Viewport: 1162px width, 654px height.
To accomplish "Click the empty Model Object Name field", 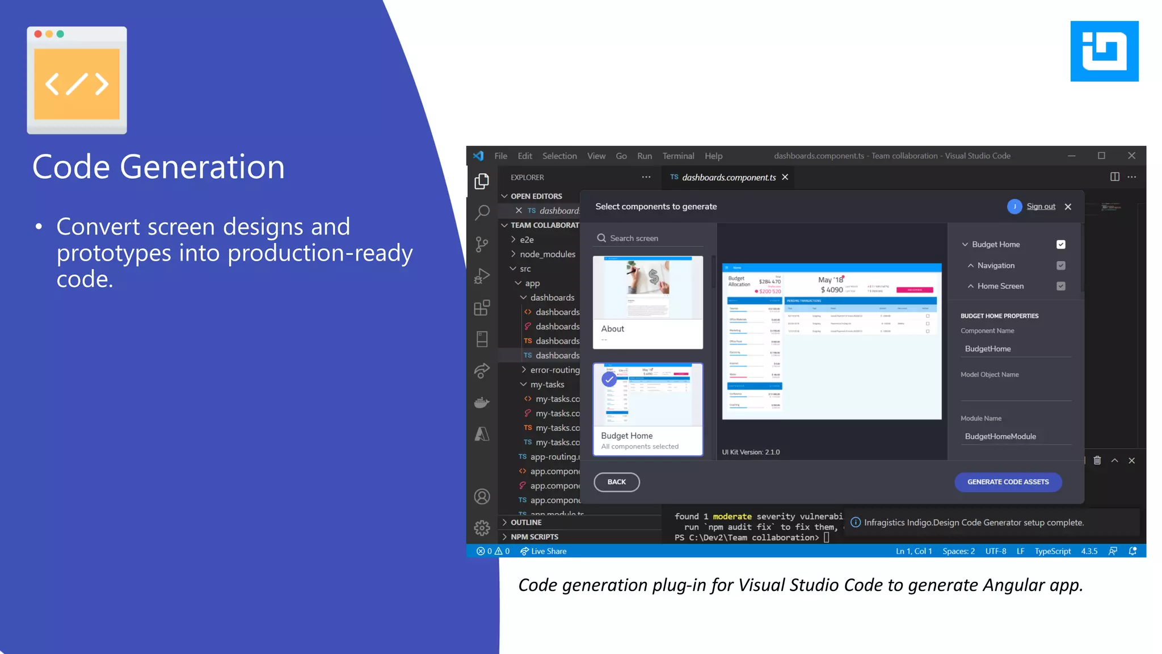I will [x=1016, y=393].
